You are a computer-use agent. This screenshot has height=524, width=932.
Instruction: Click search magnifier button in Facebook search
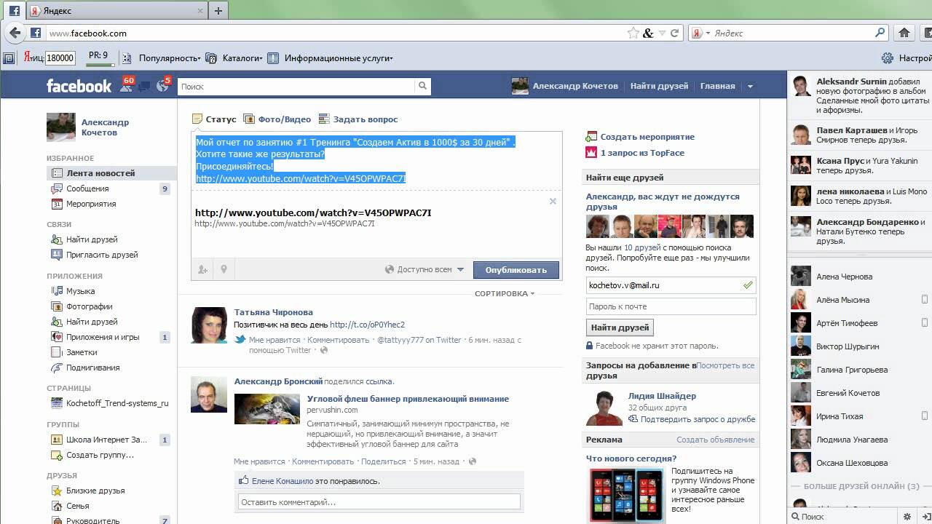(422, 86)
